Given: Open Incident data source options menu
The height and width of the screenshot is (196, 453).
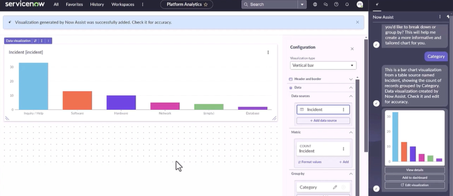Looking at the screenshot, I should (343, 110).
